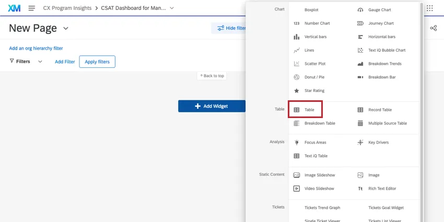Image resolution: width=444 pixels, height=222 pixels.
Task: Open the app switcher grid icon
Action: (x=430, y=8)
